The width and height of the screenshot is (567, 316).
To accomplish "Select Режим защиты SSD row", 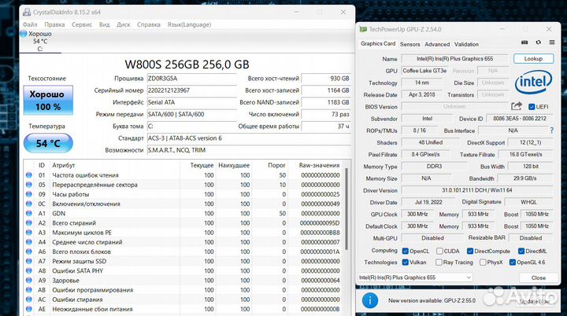I will point(183,261).
